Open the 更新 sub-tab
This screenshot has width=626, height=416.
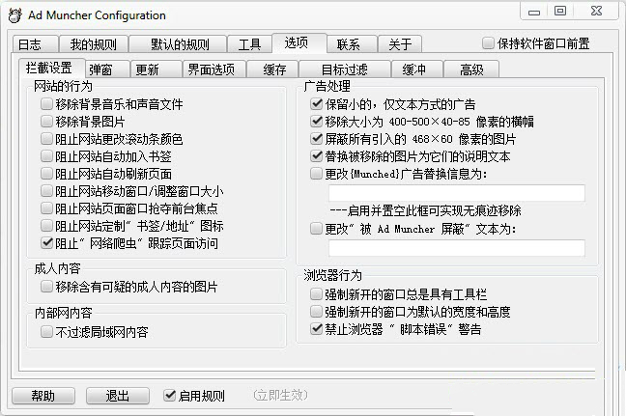pyautogui.click(x=156, y=69)
